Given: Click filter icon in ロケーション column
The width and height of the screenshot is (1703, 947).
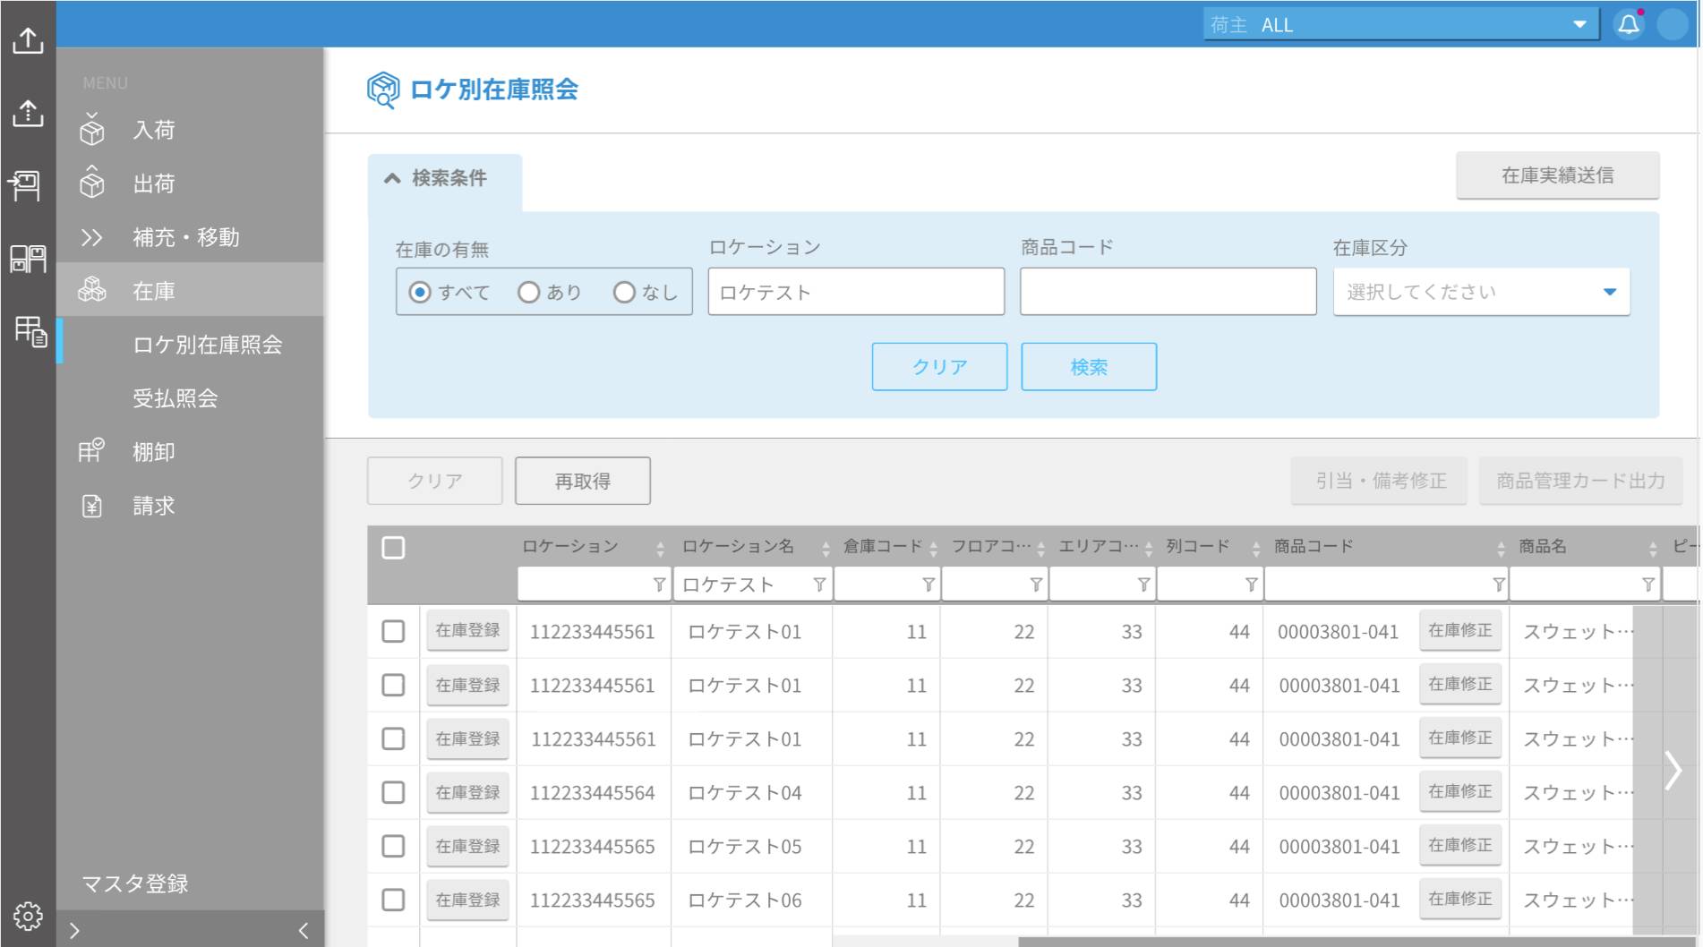Looking at the screenshot, I should 659,584.
